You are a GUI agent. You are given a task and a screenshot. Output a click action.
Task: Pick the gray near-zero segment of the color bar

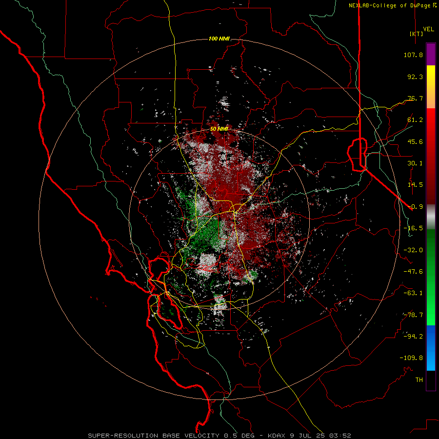431,217
